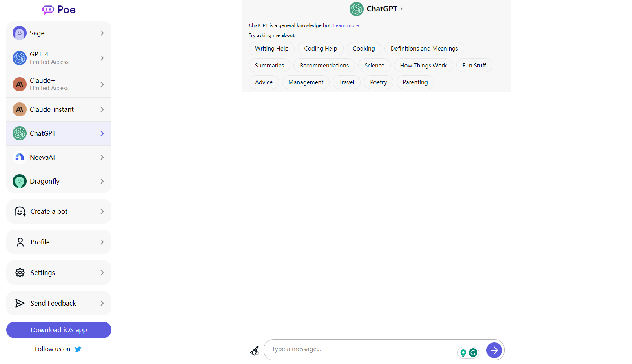Clear chat context with the broom icon

pos(255,351)
